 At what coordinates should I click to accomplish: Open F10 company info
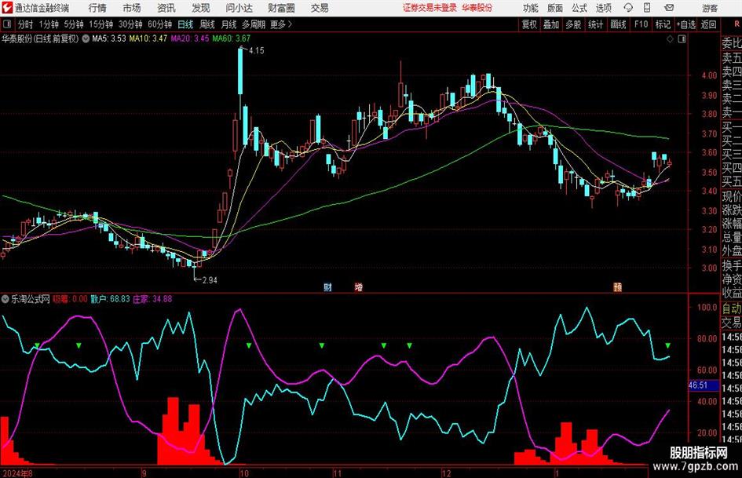point(641,24)
